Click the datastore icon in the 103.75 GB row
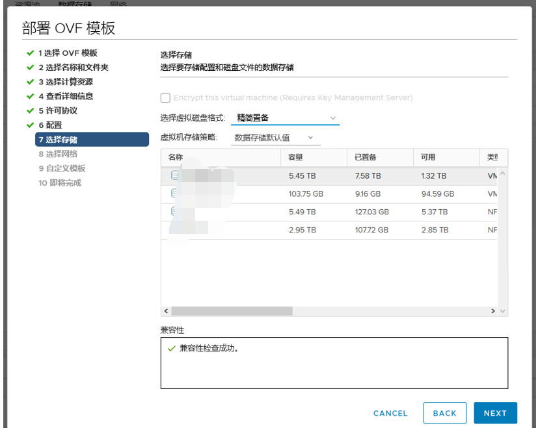This screenshot has height=428, width=538. 173,192
